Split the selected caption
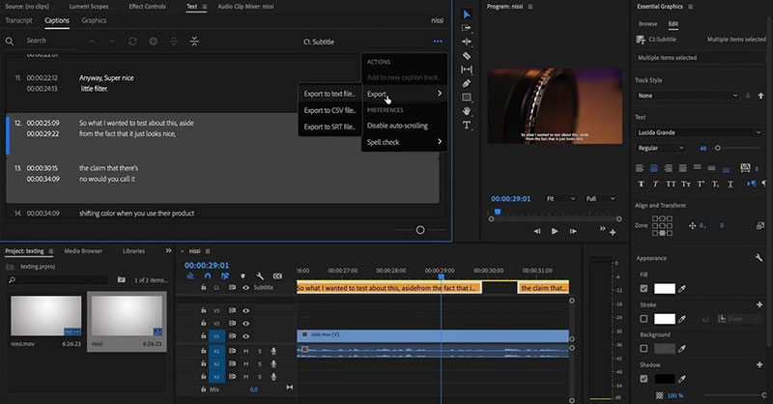 tap(174, 42)
